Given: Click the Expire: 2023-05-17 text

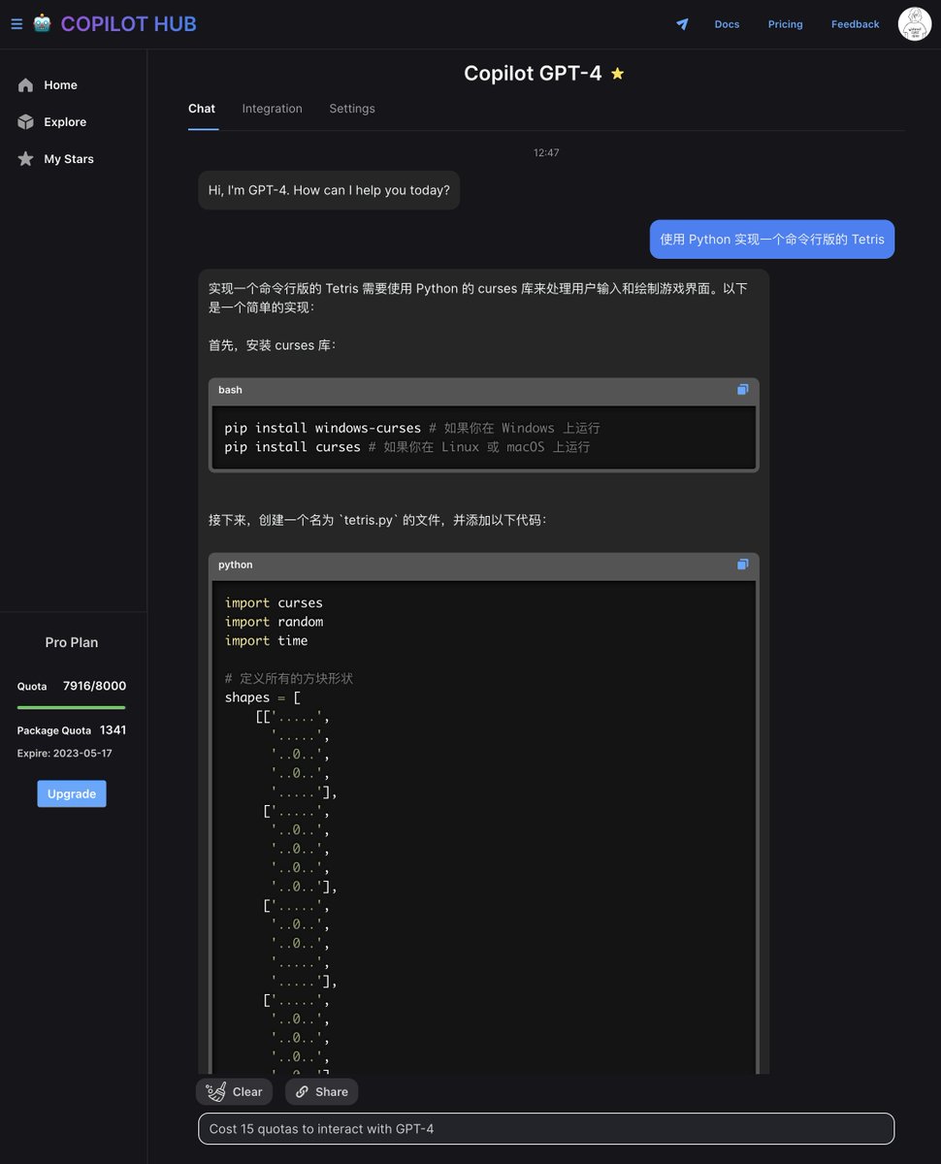Looking at the screenshot, I should click(64, 754).
